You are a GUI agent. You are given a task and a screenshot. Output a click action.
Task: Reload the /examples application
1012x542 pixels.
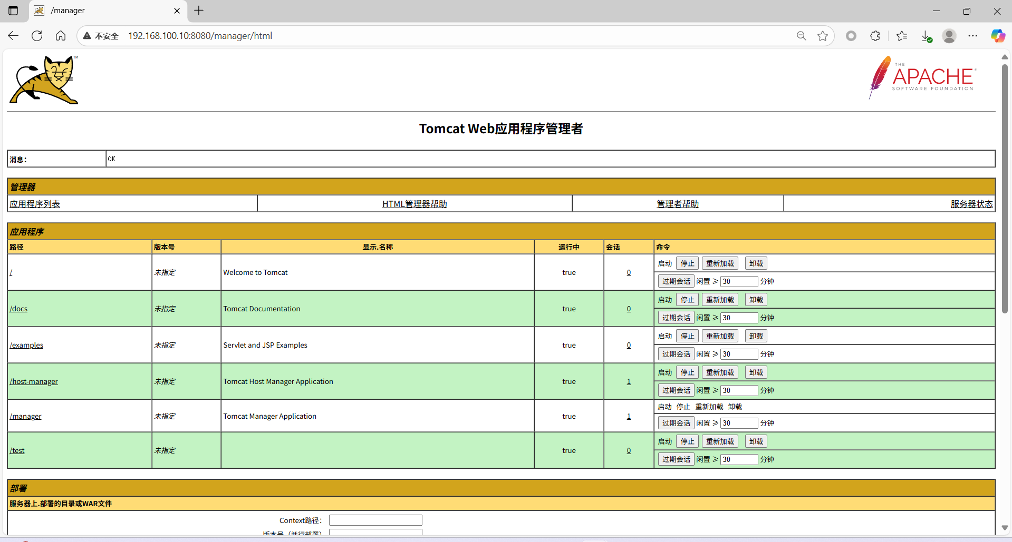pyautogui.click(x=720, y=336)
